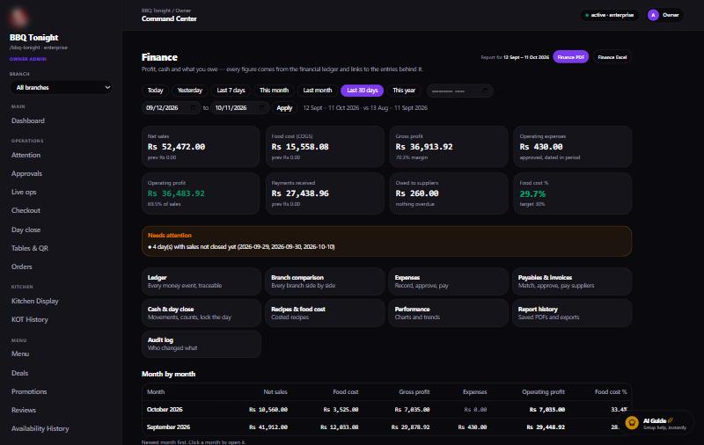
Task: Select the Last 30 days tab
Action: coord(363,91)
